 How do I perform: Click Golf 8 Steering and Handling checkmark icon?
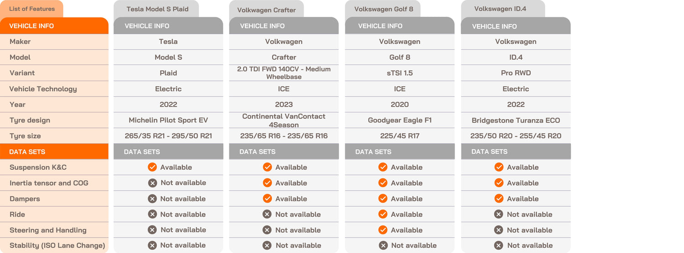click(x=383, y=230)
